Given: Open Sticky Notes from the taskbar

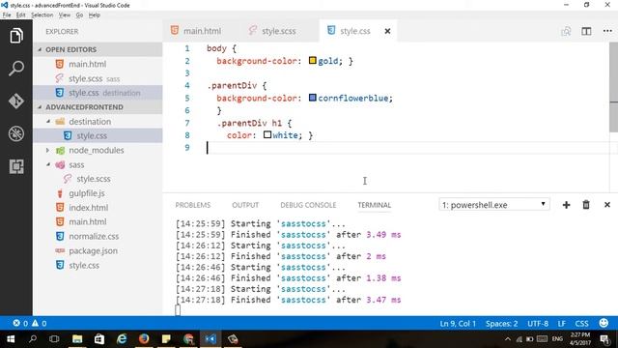Looking at the screenshot, I should coord(166,339).
